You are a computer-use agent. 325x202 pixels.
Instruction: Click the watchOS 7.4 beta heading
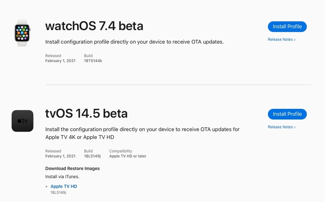click(94, 26)
